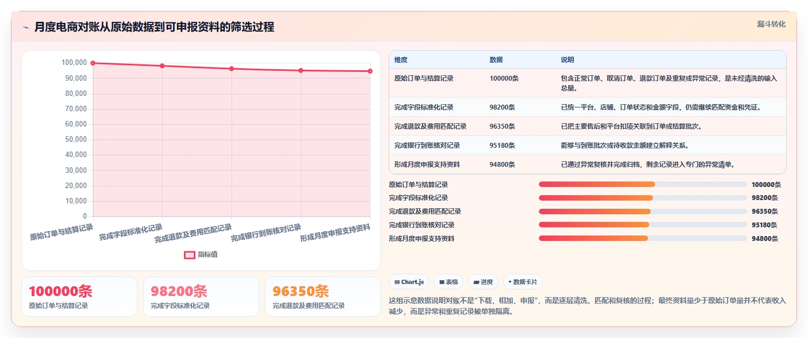Click the 进度 chip
The height and width of the screenshot is (338, 808).
[x=483, y=282]
